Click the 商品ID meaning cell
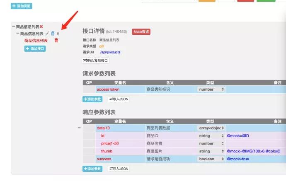 (x=170, y=136)
